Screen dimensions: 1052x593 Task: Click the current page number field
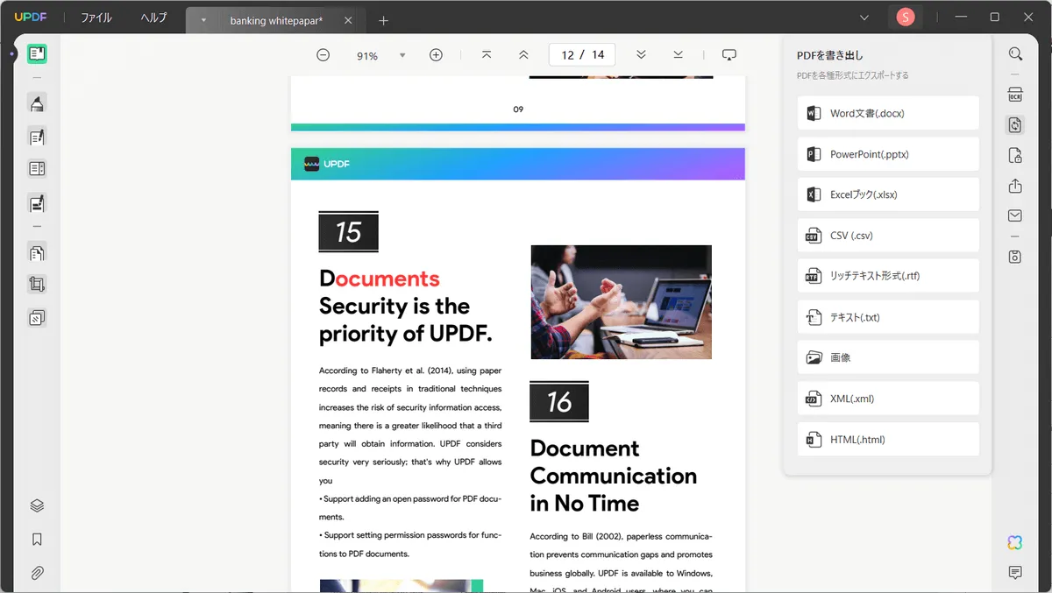[x=567, y=55]
